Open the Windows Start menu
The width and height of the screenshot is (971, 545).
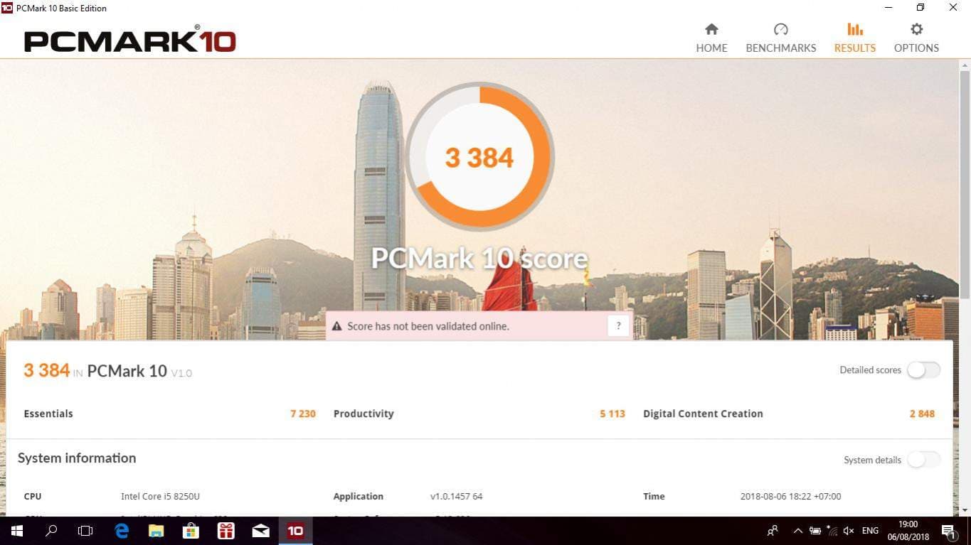coord(17,531)
